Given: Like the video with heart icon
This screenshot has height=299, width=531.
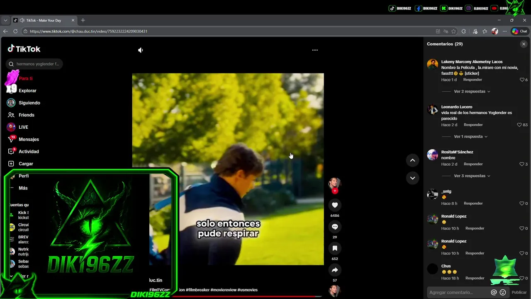Looking at the screenshot, I should click(335, 205).
